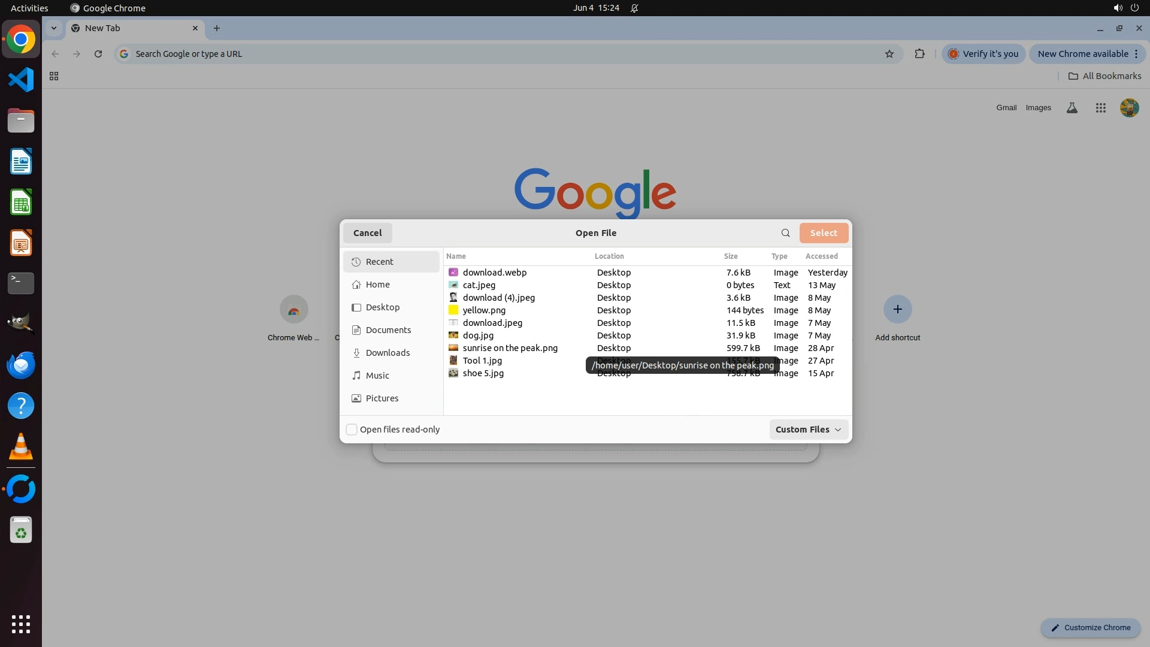Screen dimensions: 1150x647
Task: Expand the Custom Files filter dropdown
Action: pos(808,430)
